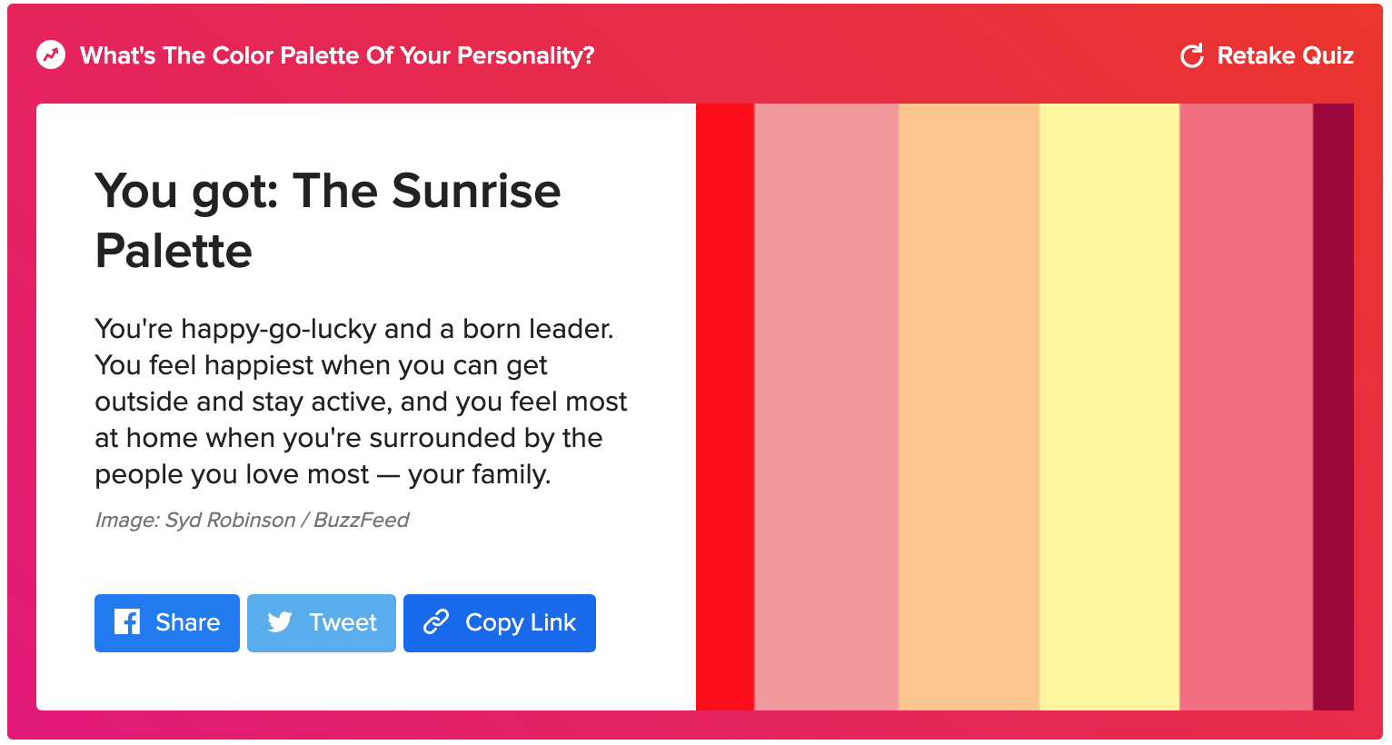Select the bright red palette stripe
This screenshot has height=745, width=1392.
(x=725, y=407)
